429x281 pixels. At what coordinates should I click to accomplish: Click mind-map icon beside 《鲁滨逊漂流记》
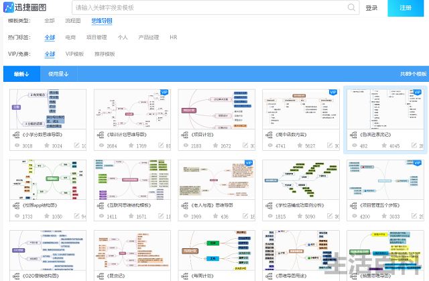click(353, 135)
